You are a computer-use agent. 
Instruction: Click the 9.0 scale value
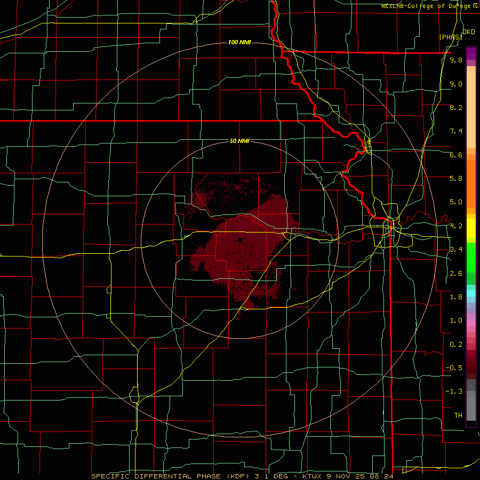pyautogui.click(x=456, y=84)
